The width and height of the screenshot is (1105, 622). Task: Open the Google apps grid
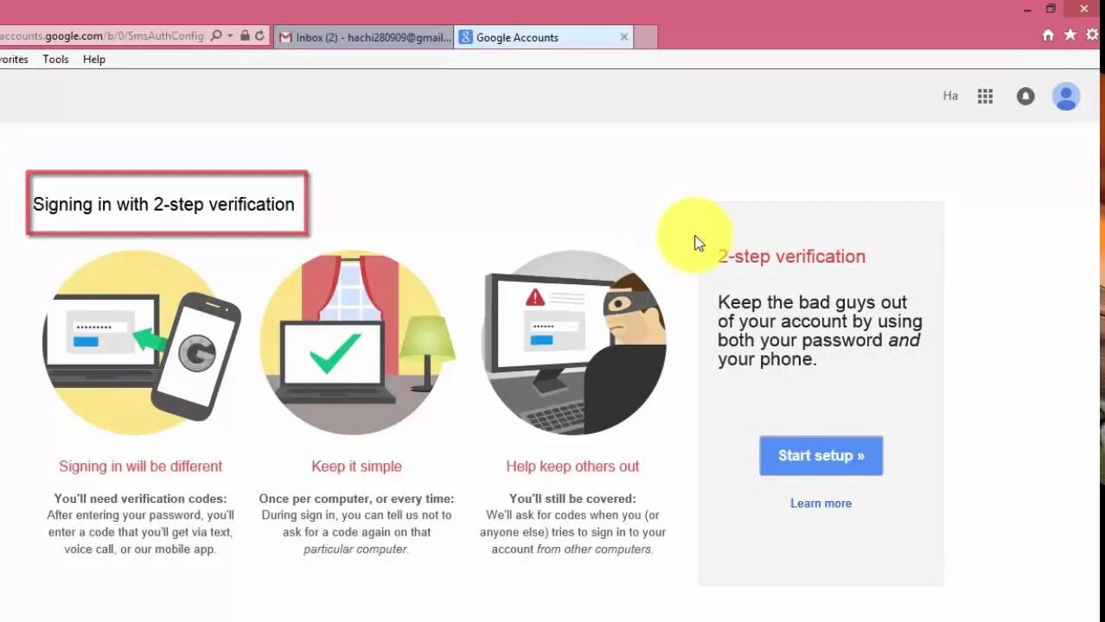pyautogui.click(x=985, y=96)
